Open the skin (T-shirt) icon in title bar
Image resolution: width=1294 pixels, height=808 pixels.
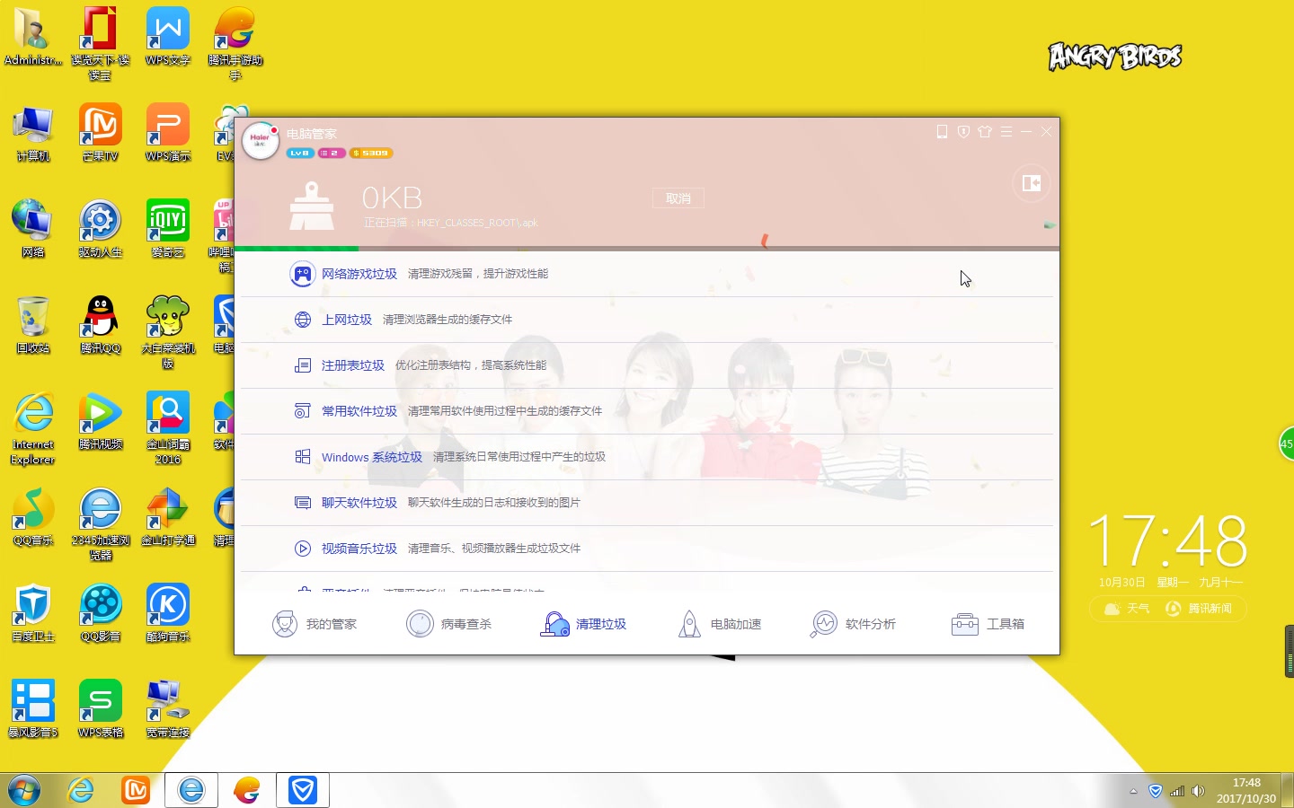point(985,132)
